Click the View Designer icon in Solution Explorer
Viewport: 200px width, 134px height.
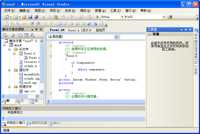click(x=26, y=35)
